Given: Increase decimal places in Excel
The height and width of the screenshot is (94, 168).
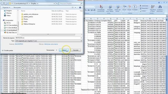Looking at the screenshot, I should pyautogui.click(x=92, y=10).
